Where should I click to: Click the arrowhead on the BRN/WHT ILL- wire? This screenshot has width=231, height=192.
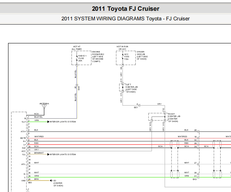pyautogui.click(x=48, y=154)
